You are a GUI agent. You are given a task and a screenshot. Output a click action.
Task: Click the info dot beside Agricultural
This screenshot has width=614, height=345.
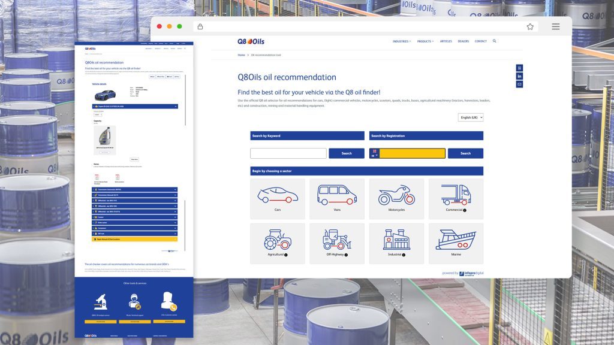click(x=286, y=255)
